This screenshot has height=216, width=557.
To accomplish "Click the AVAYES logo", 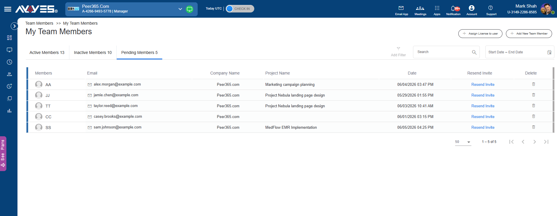I will [x=37, y=9].
